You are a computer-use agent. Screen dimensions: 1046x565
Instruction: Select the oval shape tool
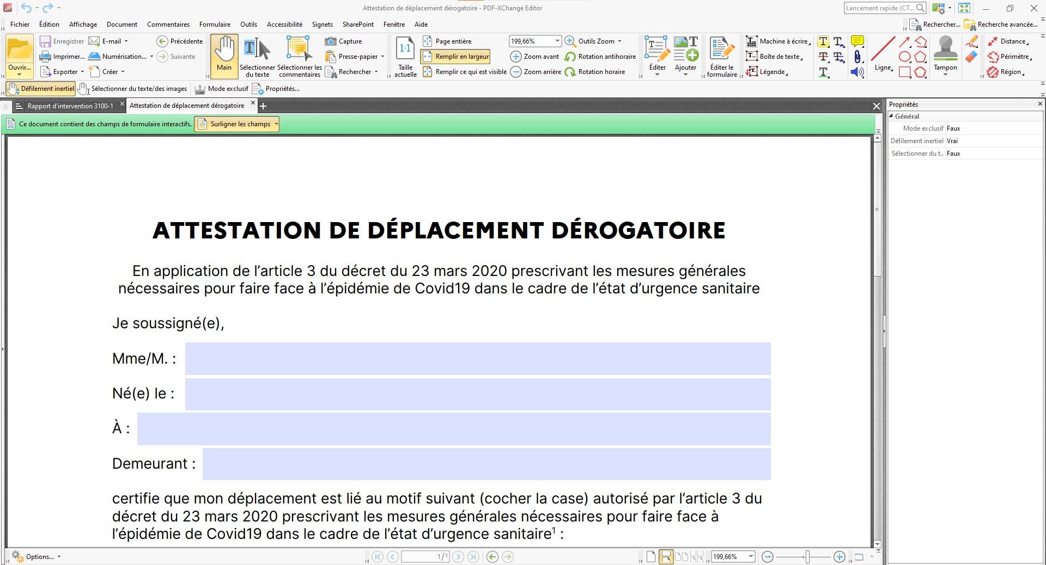[x=904, y=57]
